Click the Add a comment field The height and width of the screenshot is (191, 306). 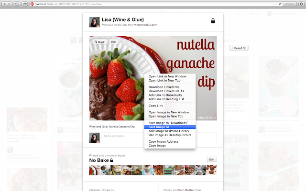click(x=159, y=138)
